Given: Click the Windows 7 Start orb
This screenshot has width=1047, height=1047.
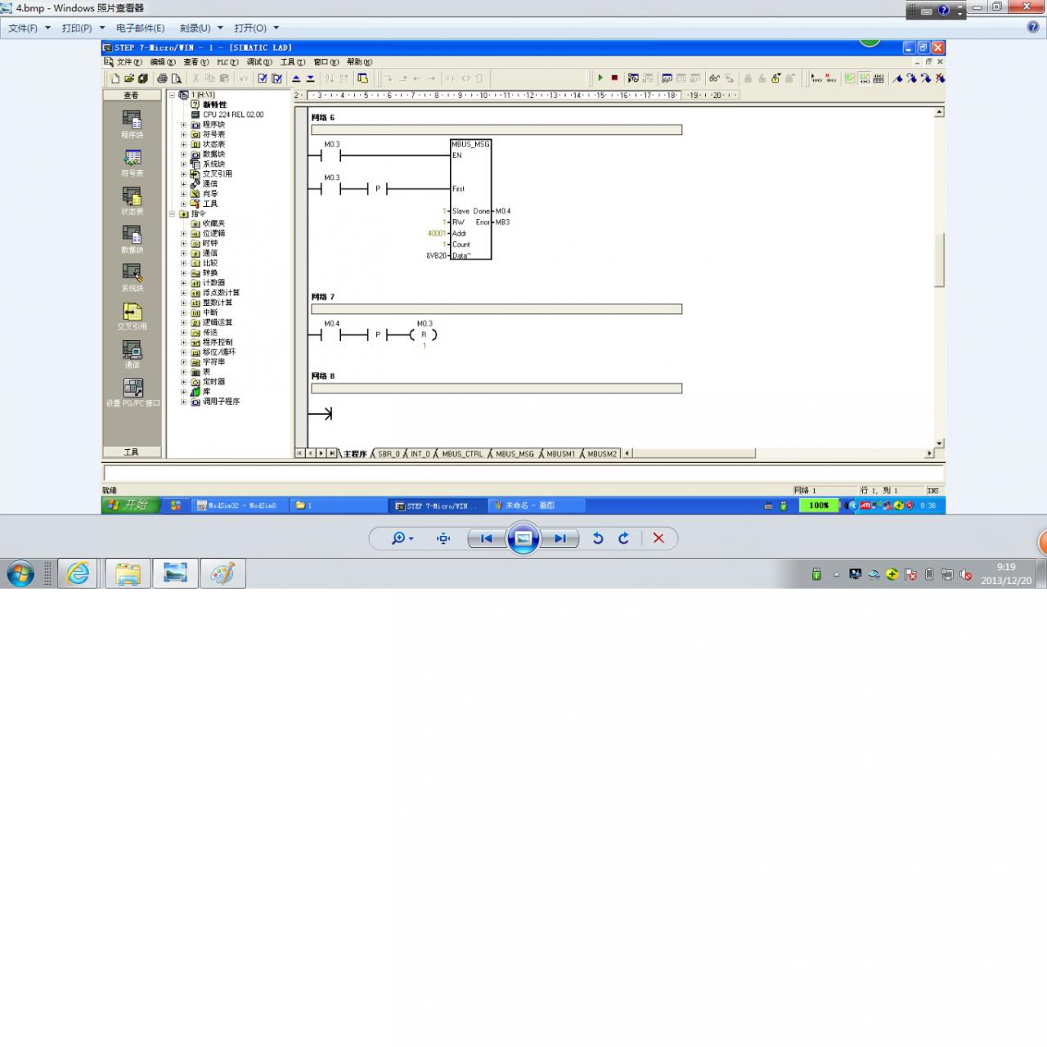Looking at the screenshot, I should click(20, 573).
